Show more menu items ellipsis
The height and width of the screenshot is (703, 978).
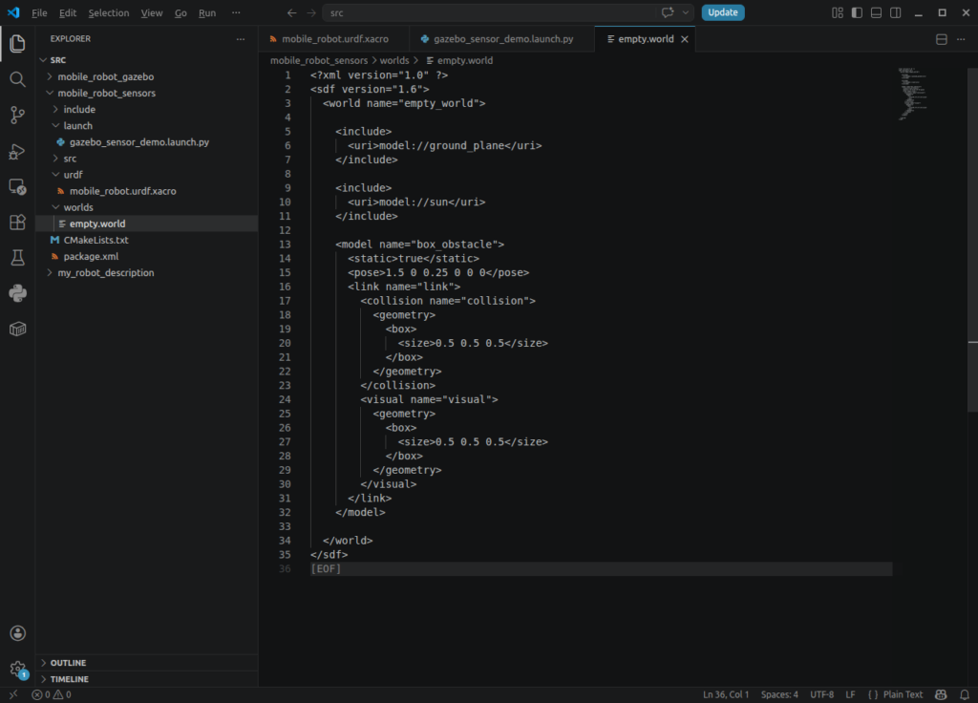point(236,12)
